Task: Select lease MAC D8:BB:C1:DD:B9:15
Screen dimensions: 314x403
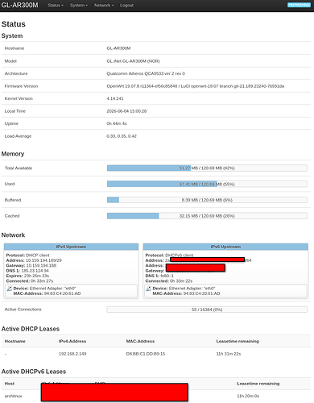Action: 146,354
